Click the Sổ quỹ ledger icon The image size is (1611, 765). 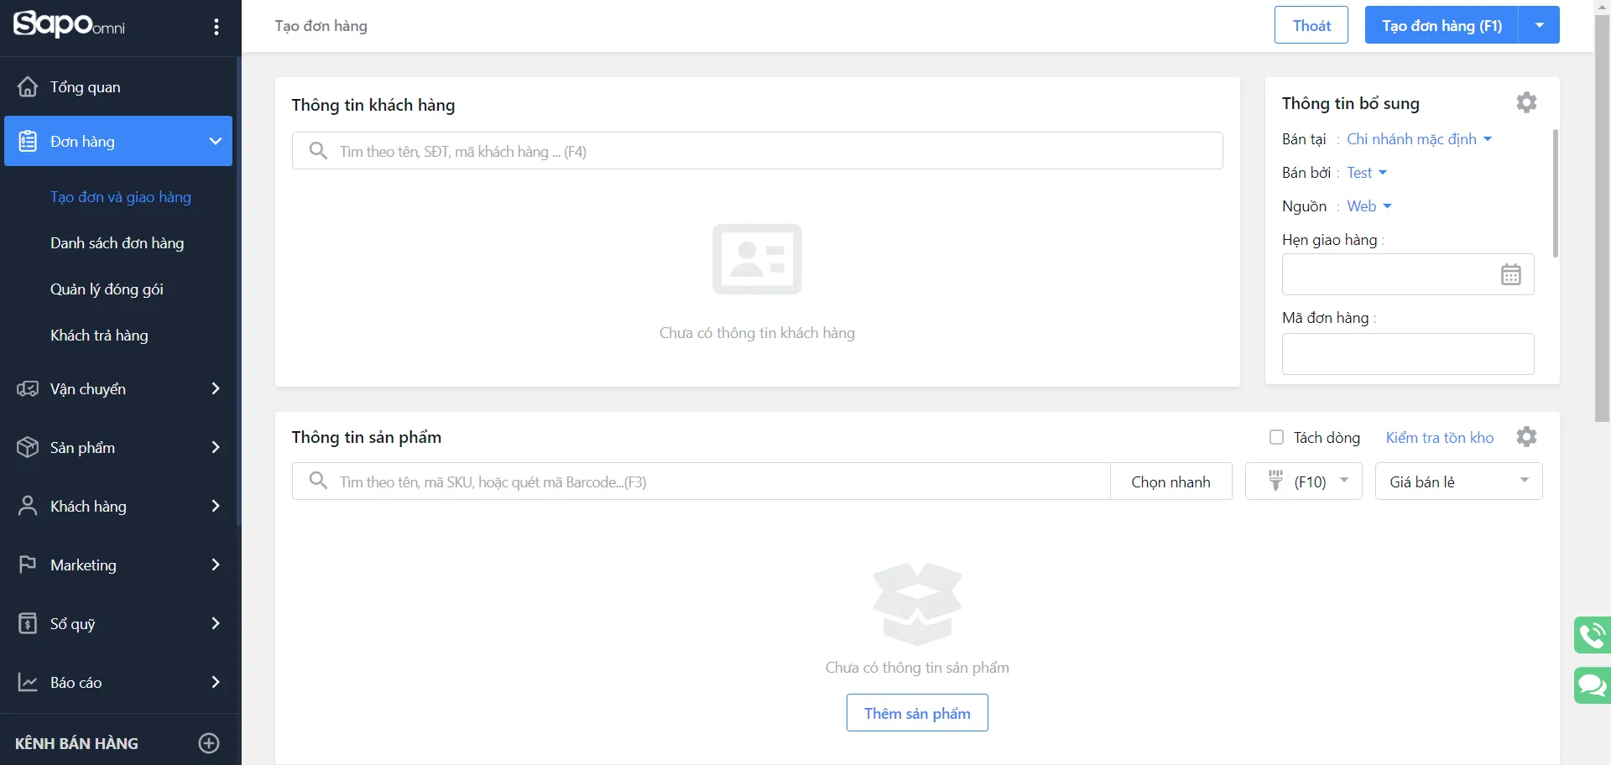pos(28,623)
